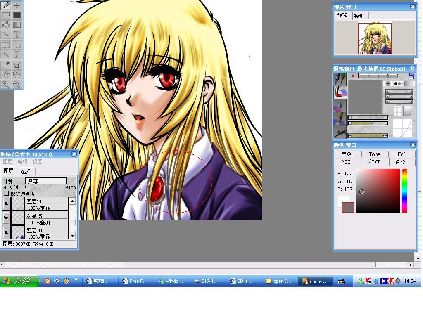This screenshot has height=317, width=423.
Task: Pick the Line tool
Action: coord(6,34)
